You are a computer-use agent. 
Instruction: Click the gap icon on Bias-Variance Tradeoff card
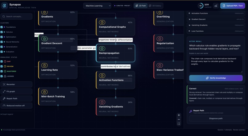coord(160,65)
